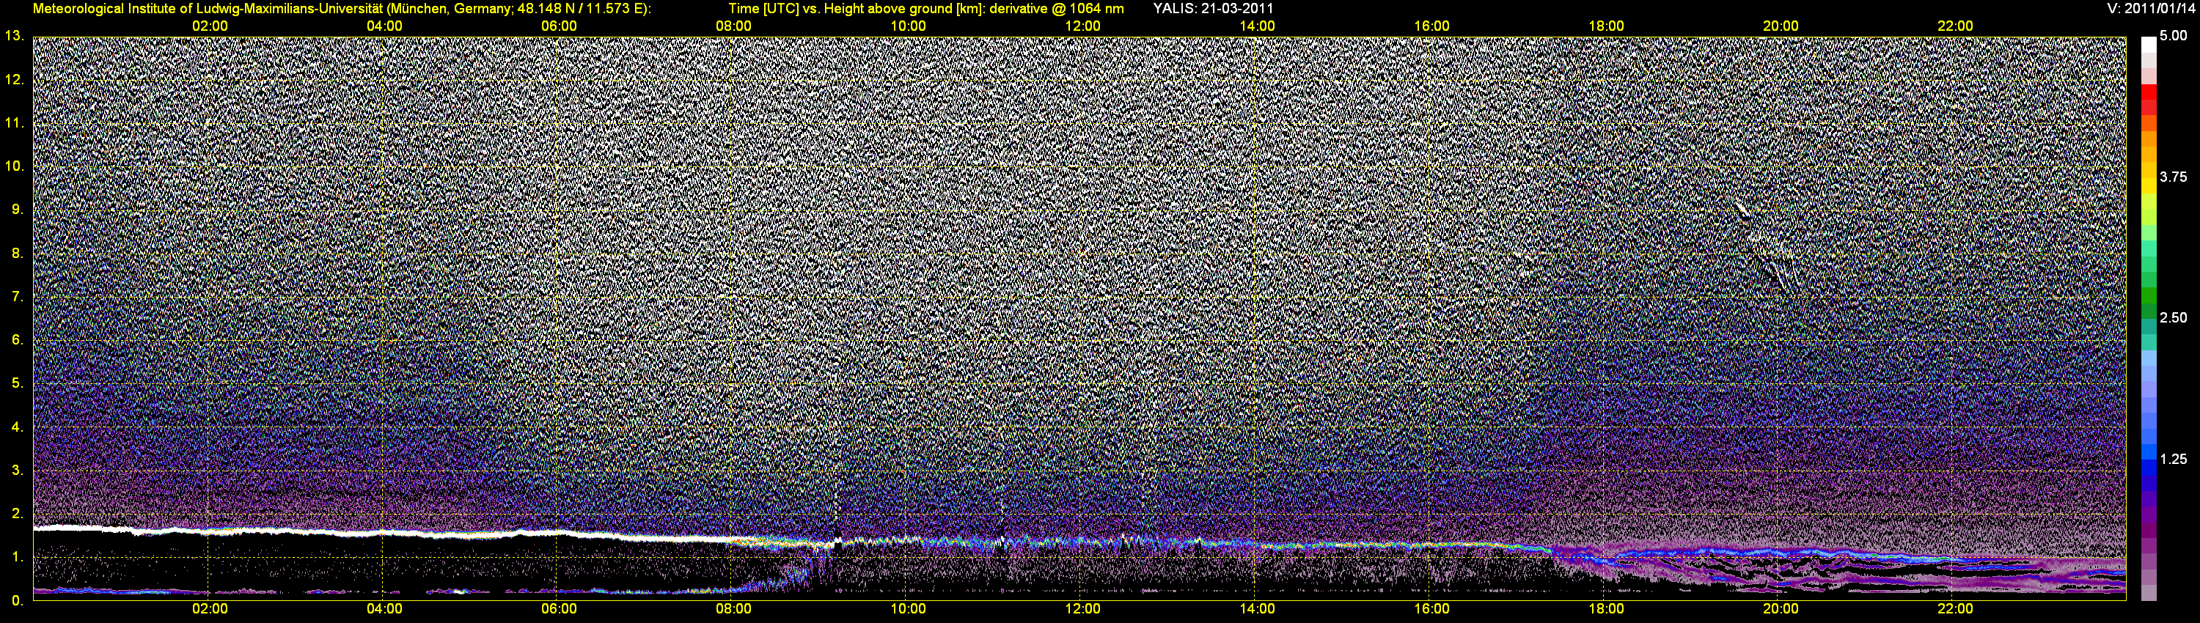Image resolution: width=2200 pixels, height=623 pixels.
Task: Select the 1.25 value on the color scale
Action: (x=2173, y=459)
